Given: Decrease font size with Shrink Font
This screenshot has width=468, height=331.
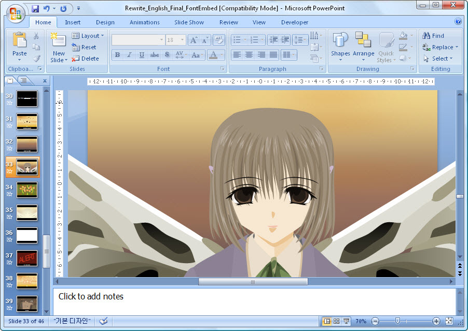Looking at the screenshot, I should (x=205, y=40).
